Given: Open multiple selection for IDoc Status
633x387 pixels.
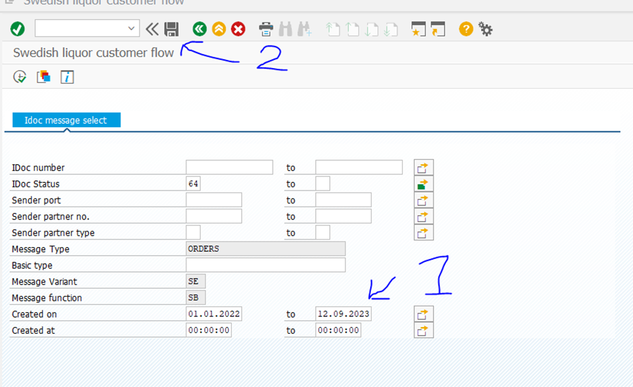Looking at the screenshot, I should point(424,184).
